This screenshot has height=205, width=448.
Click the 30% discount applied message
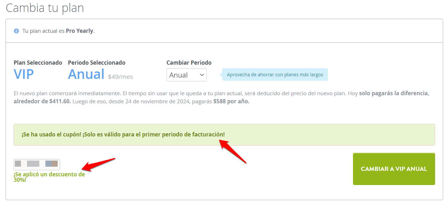(49, 177)
